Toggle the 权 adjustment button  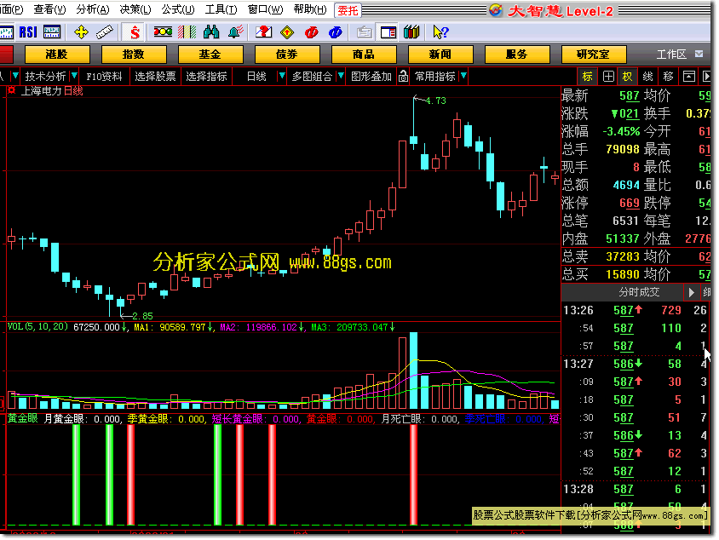point(627,77)
